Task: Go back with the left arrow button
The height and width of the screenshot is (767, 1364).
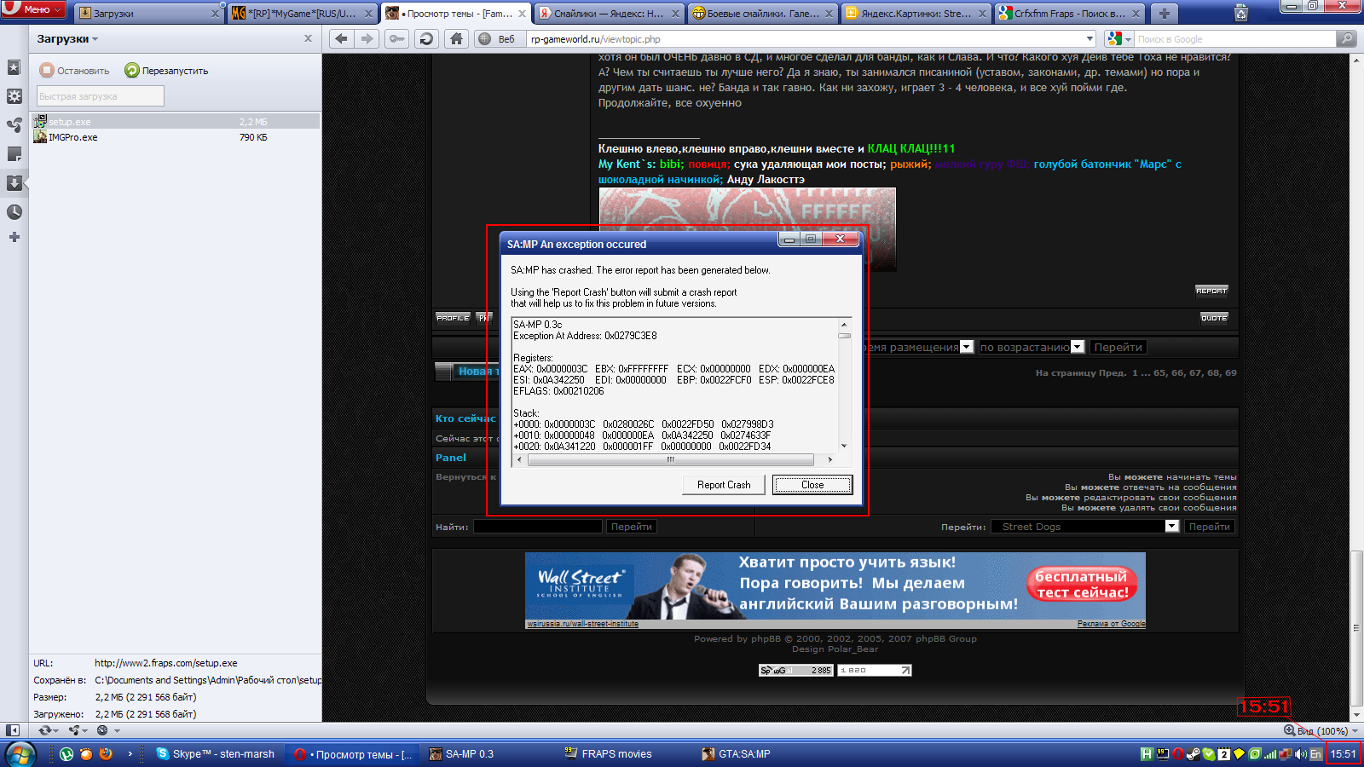Action: click(x=341, y=38)
